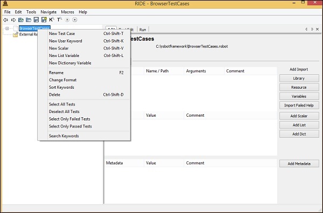Choose Select Only Failed Tests entry
The width and height of the screenshot is (323, 213).
pyautogui.click(x=84, y=119)
